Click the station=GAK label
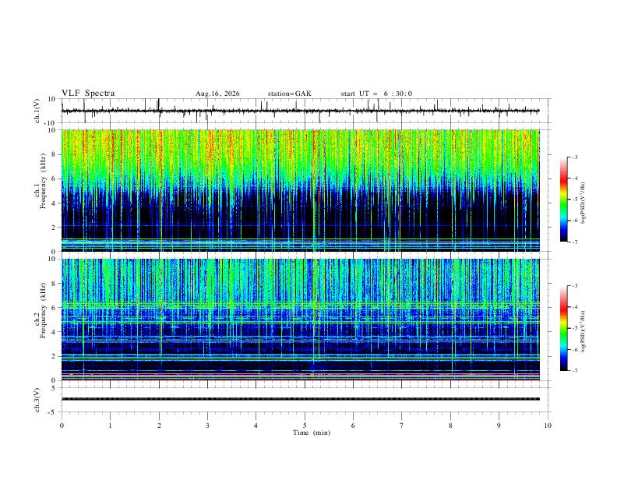This screenshot has height=477, width=617. tap(289, 94)
